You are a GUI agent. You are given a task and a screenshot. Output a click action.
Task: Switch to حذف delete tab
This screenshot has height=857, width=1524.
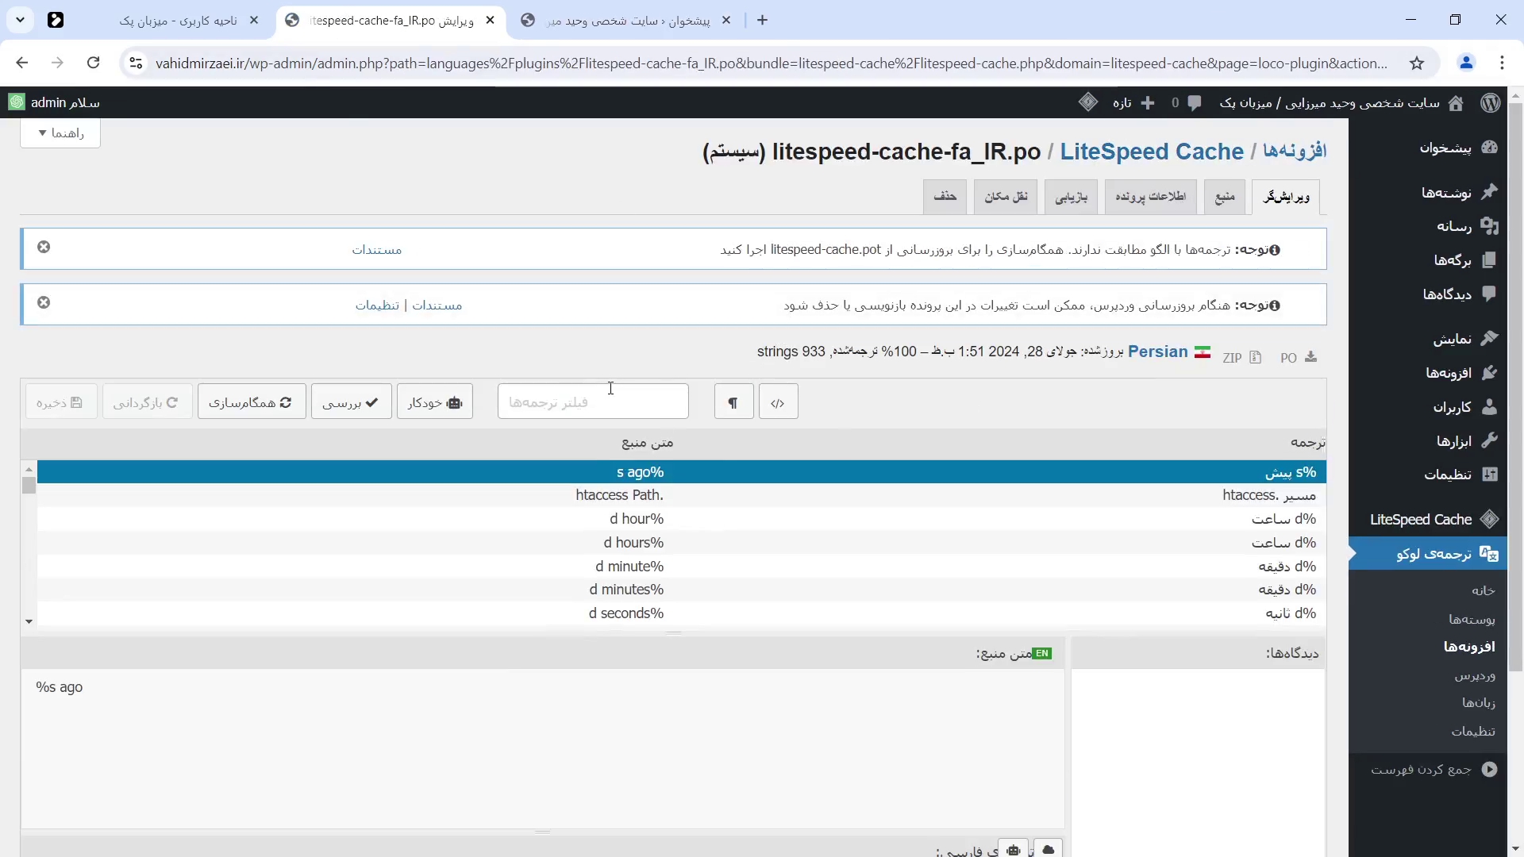pos(945,197)
